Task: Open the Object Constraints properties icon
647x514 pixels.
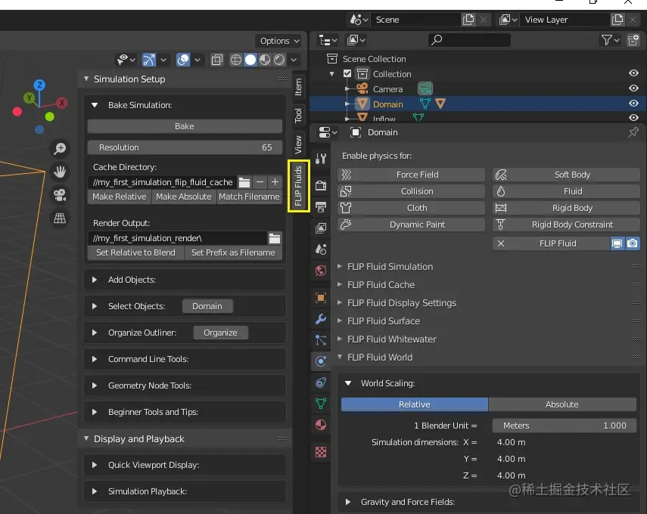Action: click(x=321, y=382)
